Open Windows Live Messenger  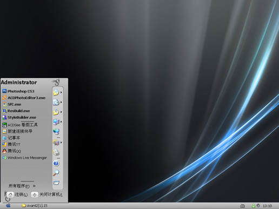[x=24, y=158]
